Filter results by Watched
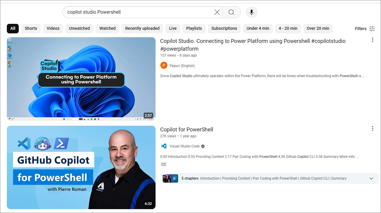This screenshot has height=213, width=381. tap(107, 28)
